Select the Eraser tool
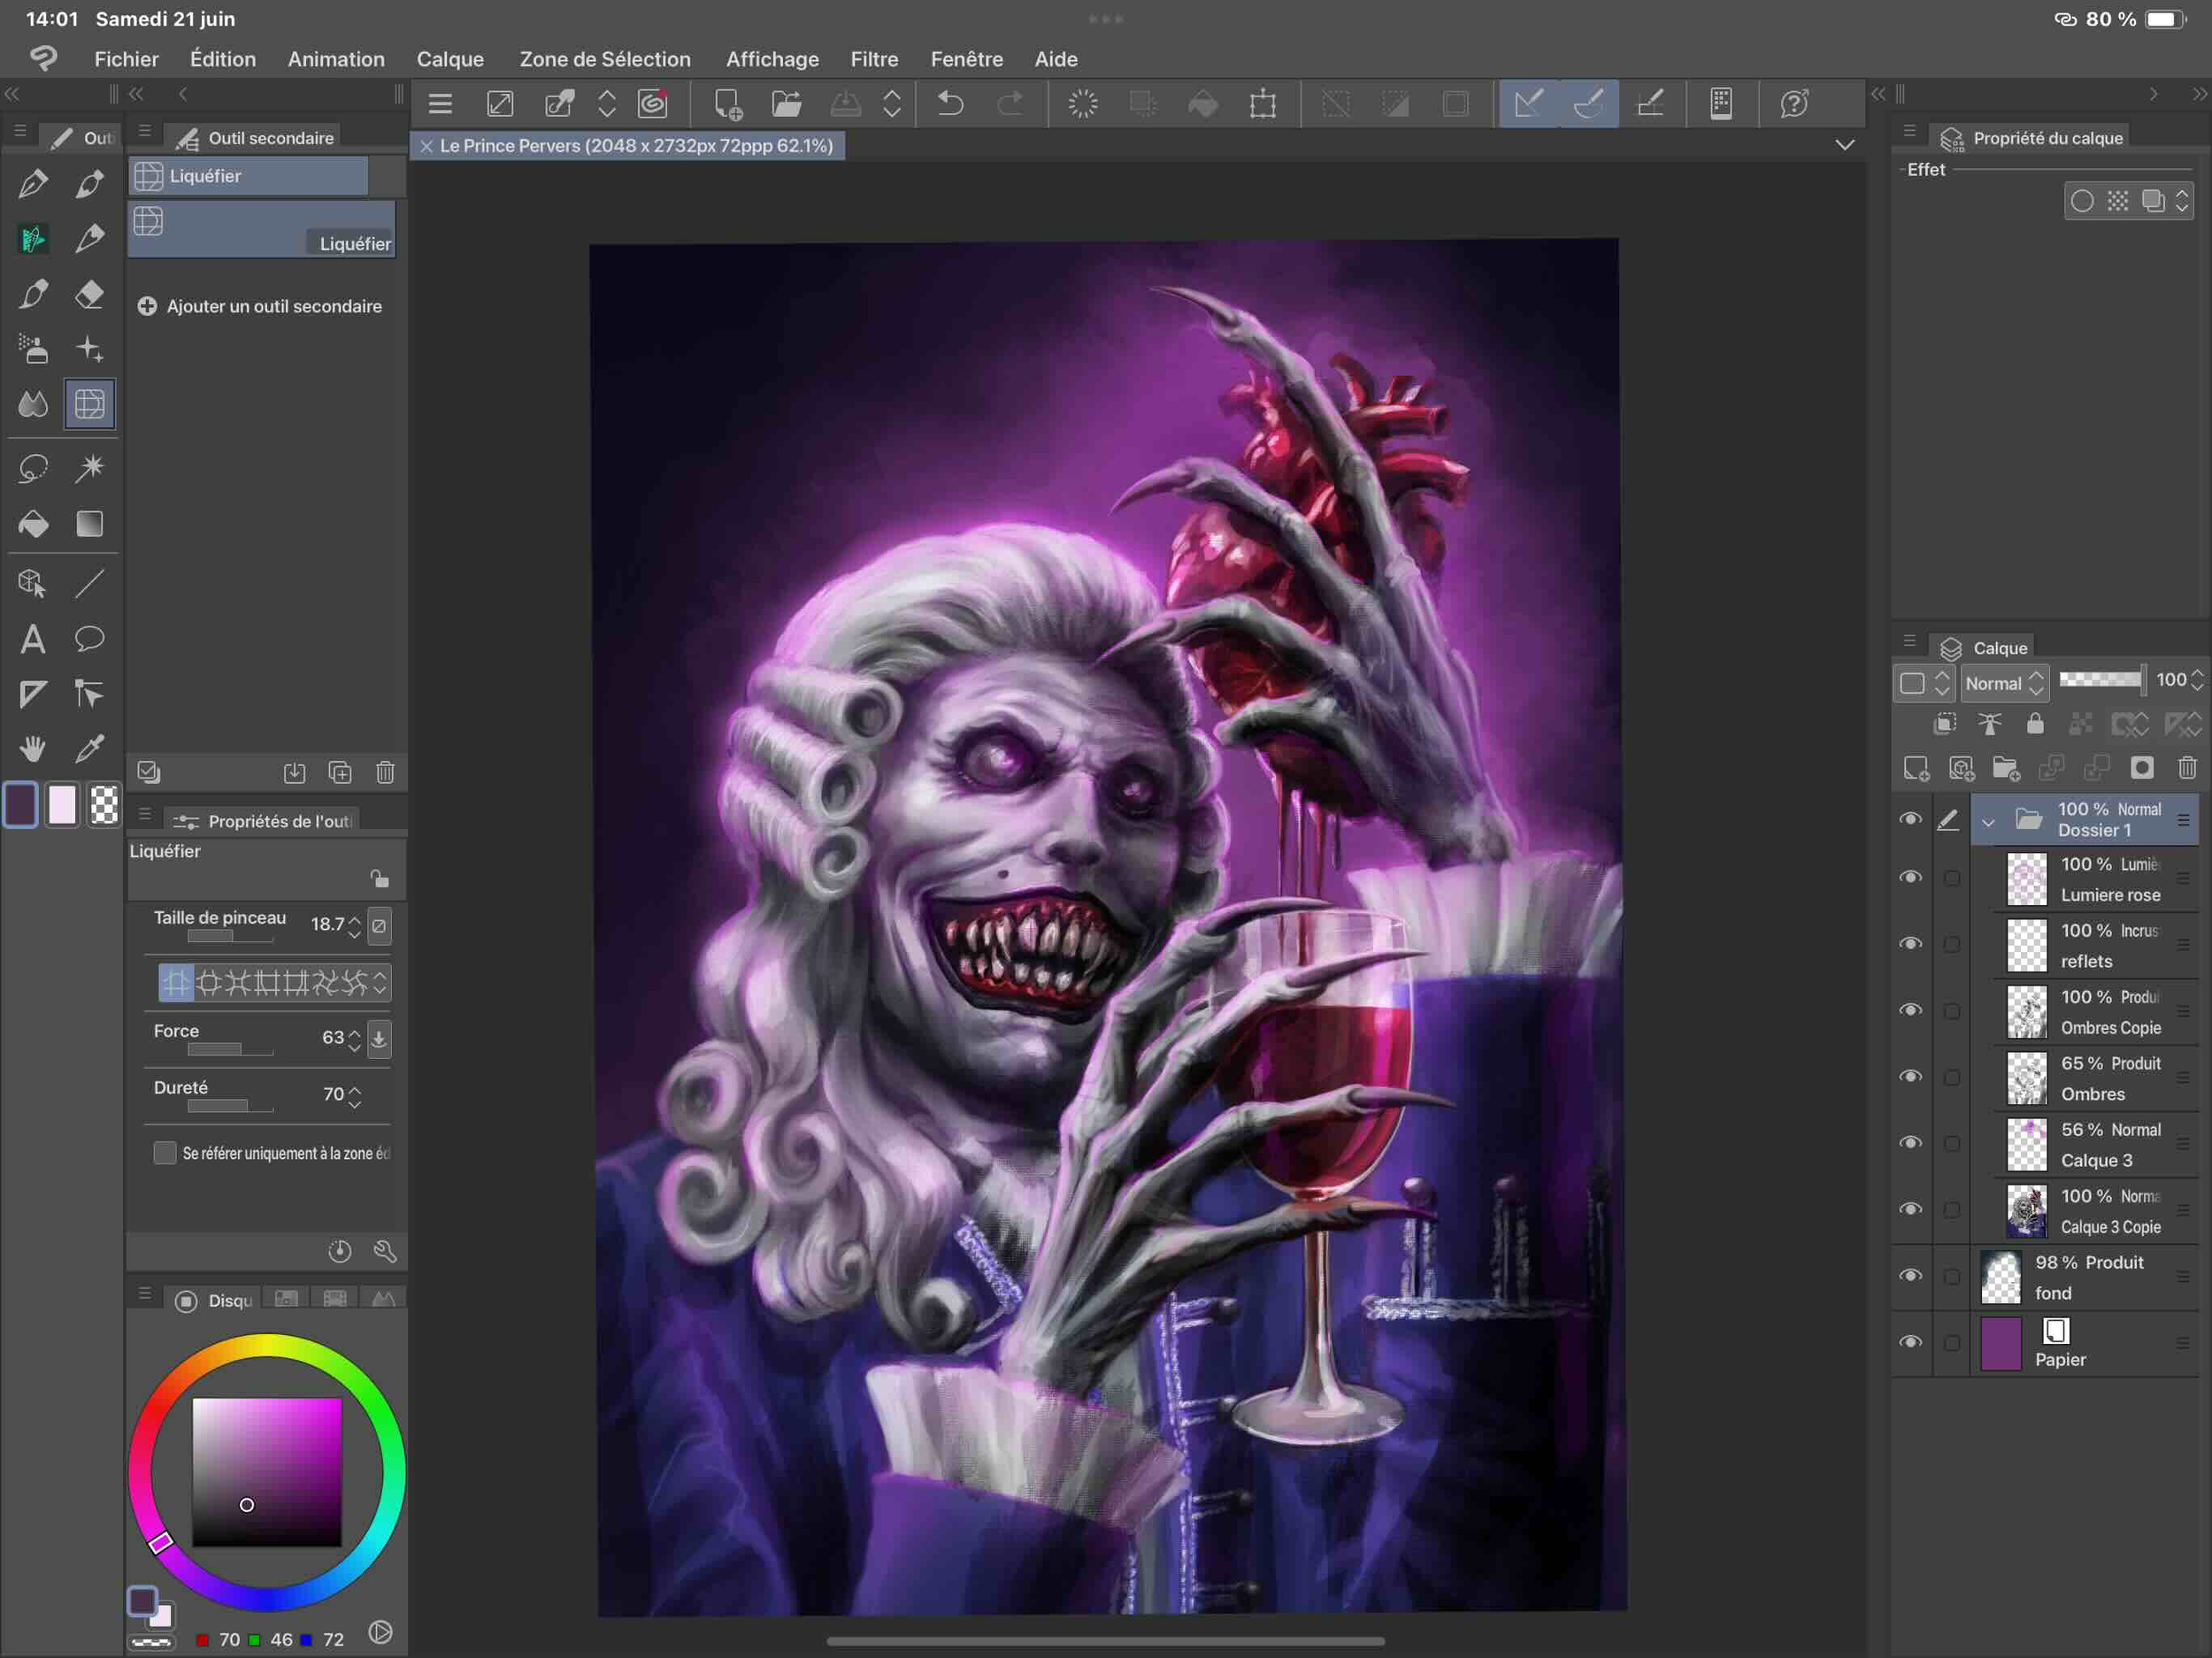2212x1658 pixels. pyautogui.click(x=89, y=294)
